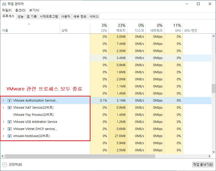Click the VMware Authorization Service process icon
Screen dimensions: 216x171
(x=9, y=101)
